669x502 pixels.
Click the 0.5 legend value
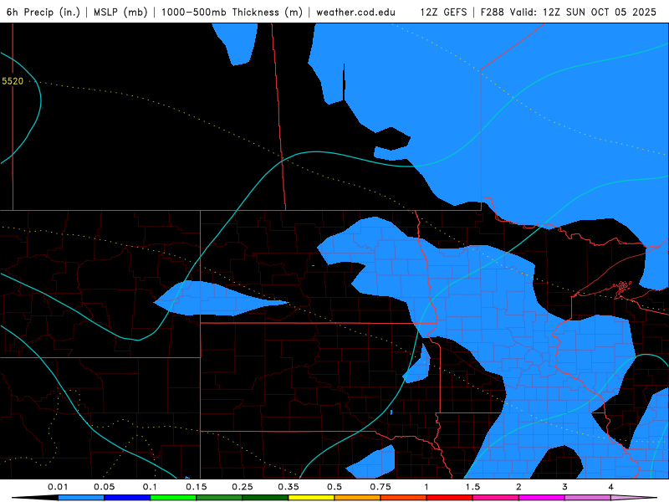point(334,487)
